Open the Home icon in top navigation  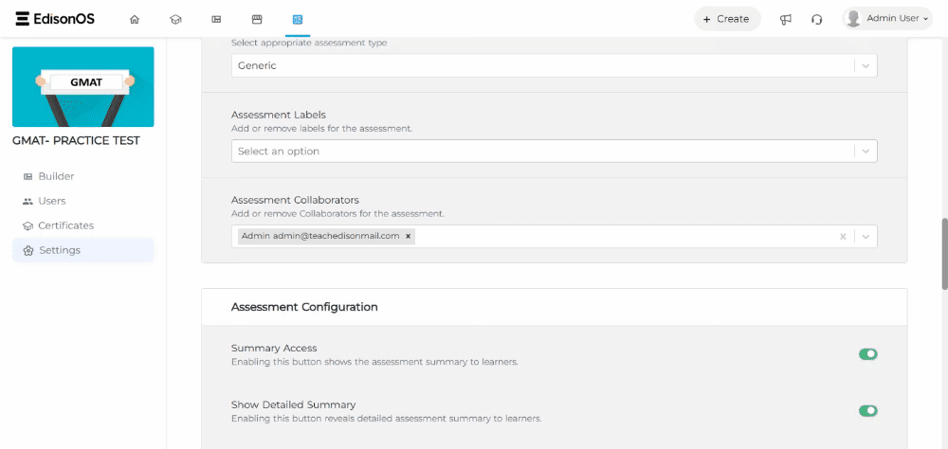[x=135, y=19]
